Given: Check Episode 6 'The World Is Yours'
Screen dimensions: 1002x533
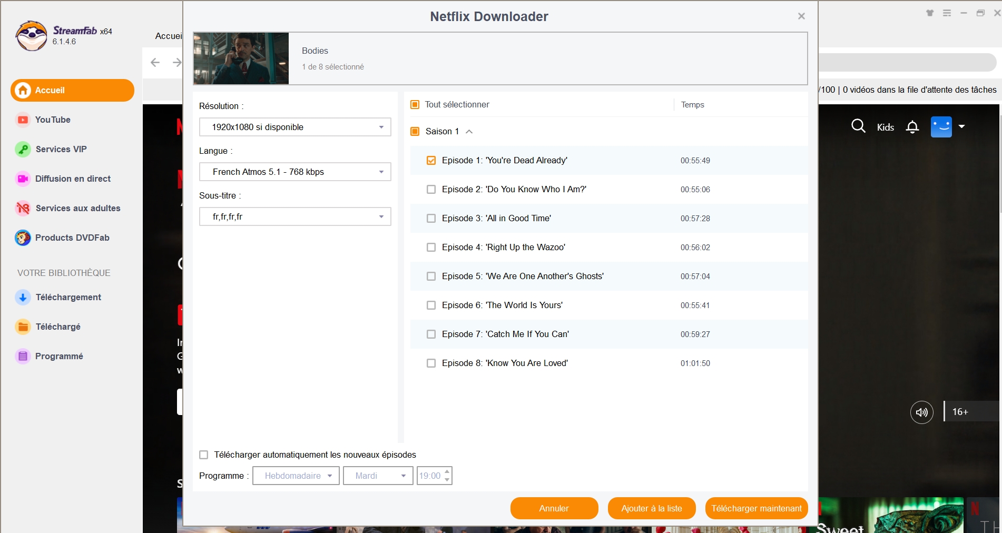Looking at the screenshot, I should (x=431, y=305).
